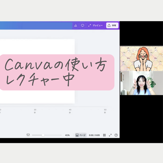Select the illustrated woman video tile

[141, 58]
